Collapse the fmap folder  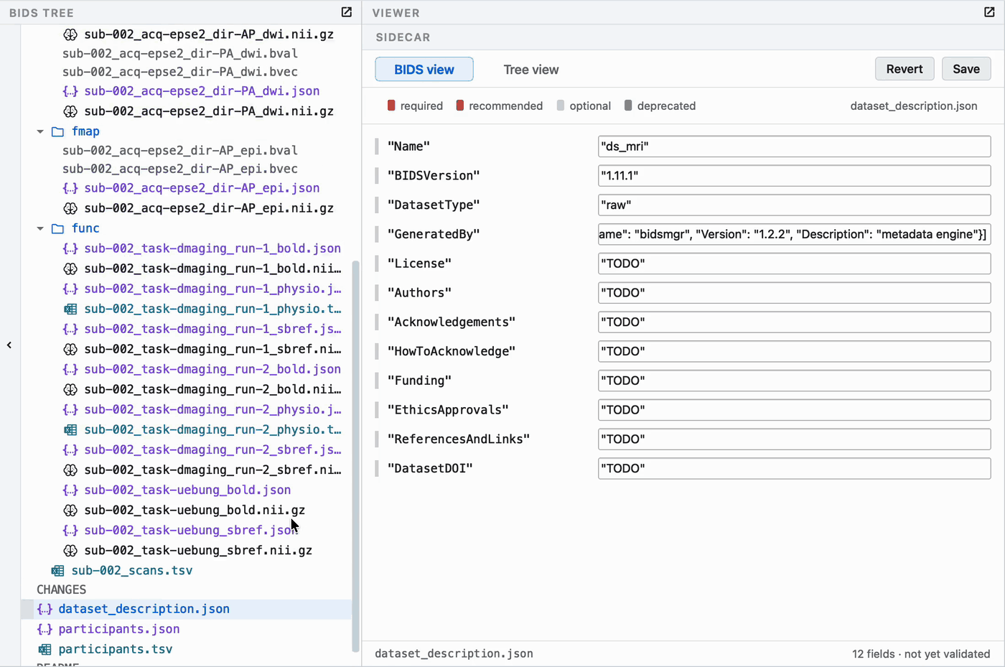[40, 131]
